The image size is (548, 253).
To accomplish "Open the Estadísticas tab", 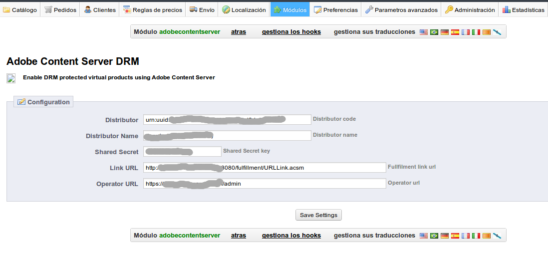I will [x=523, y=10].
